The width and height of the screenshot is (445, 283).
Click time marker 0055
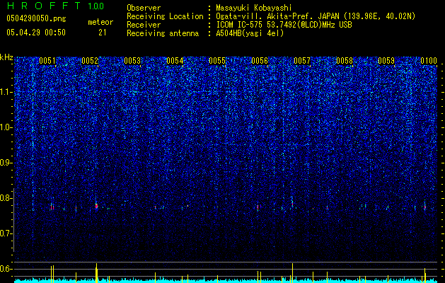click(217, 61)
